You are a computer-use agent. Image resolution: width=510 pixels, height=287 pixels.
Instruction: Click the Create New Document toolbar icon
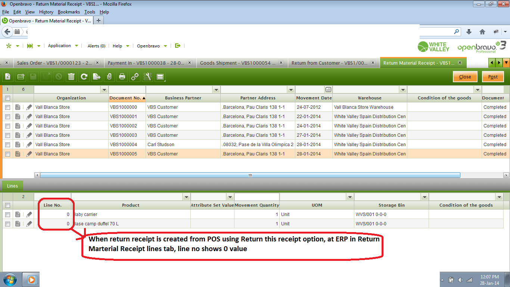pyautogui.click(x=7, y=77)
